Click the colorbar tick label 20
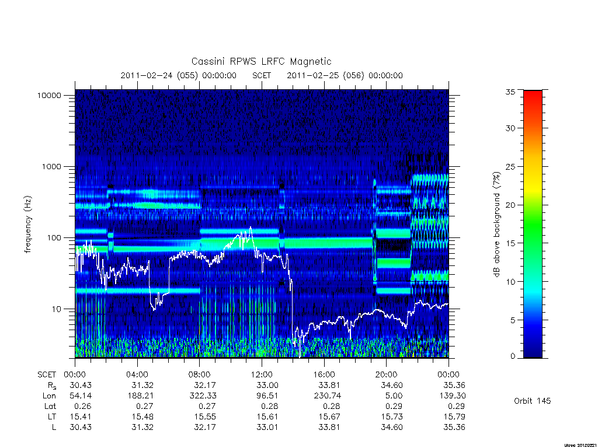This screenshot has height=448, width=598. (x=510, y=205)
